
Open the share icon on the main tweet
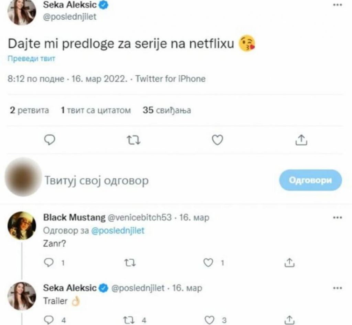(x=301, y=139)
